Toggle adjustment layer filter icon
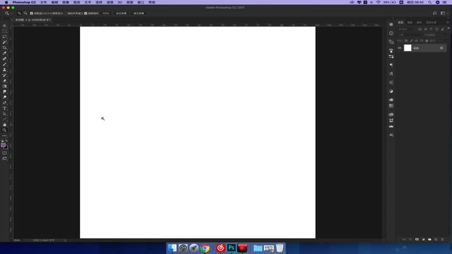 coord(425,29)
